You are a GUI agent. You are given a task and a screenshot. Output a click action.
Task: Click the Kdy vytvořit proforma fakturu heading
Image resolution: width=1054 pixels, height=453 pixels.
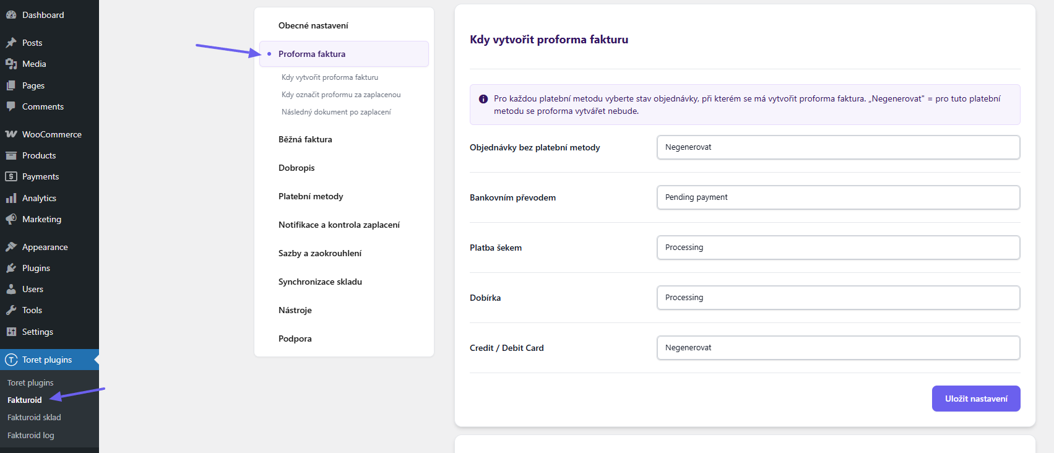549,40
